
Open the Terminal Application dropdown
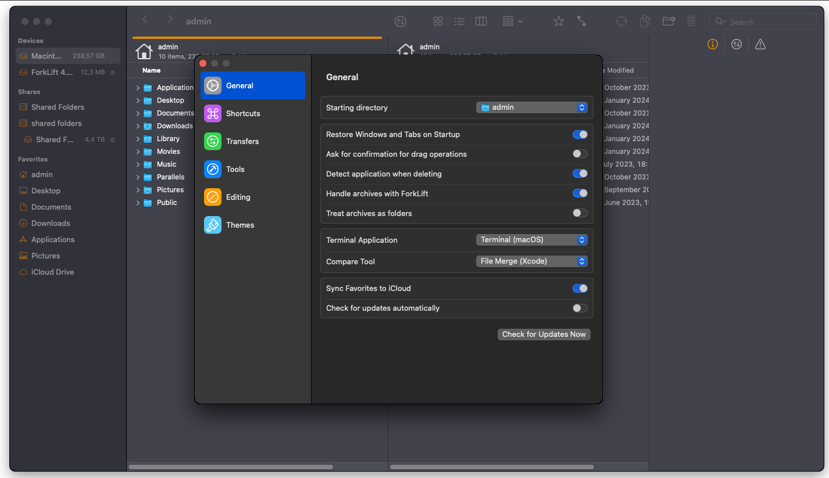(x=531, y=240)
